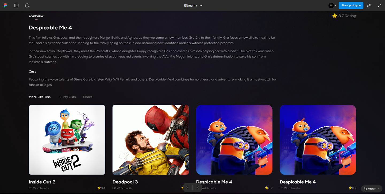Screen dimensions: 385x194
Task: Open the Deadpool 3 poster
Action: coord(151,140)
